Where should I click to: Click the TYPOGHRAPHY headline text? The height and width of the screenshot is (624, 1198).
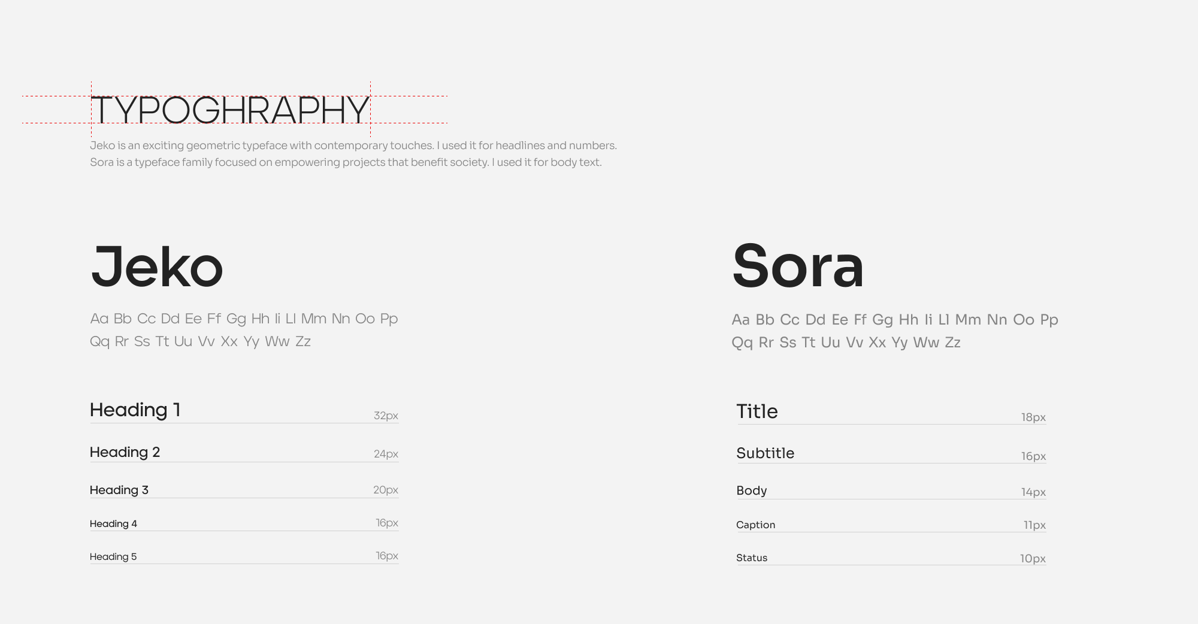[230, 110]
